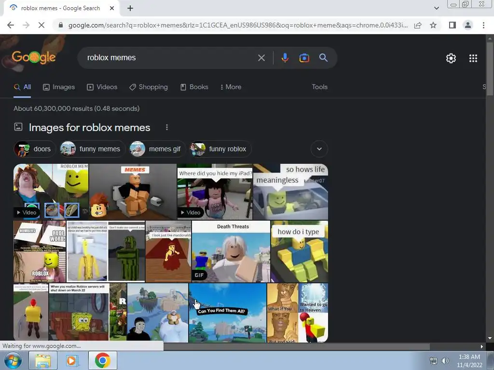The width and height of the screenshot is (494, 370).
Task: Open the Spongebob Roblox servers meme
Action: (x=79, y=312)
